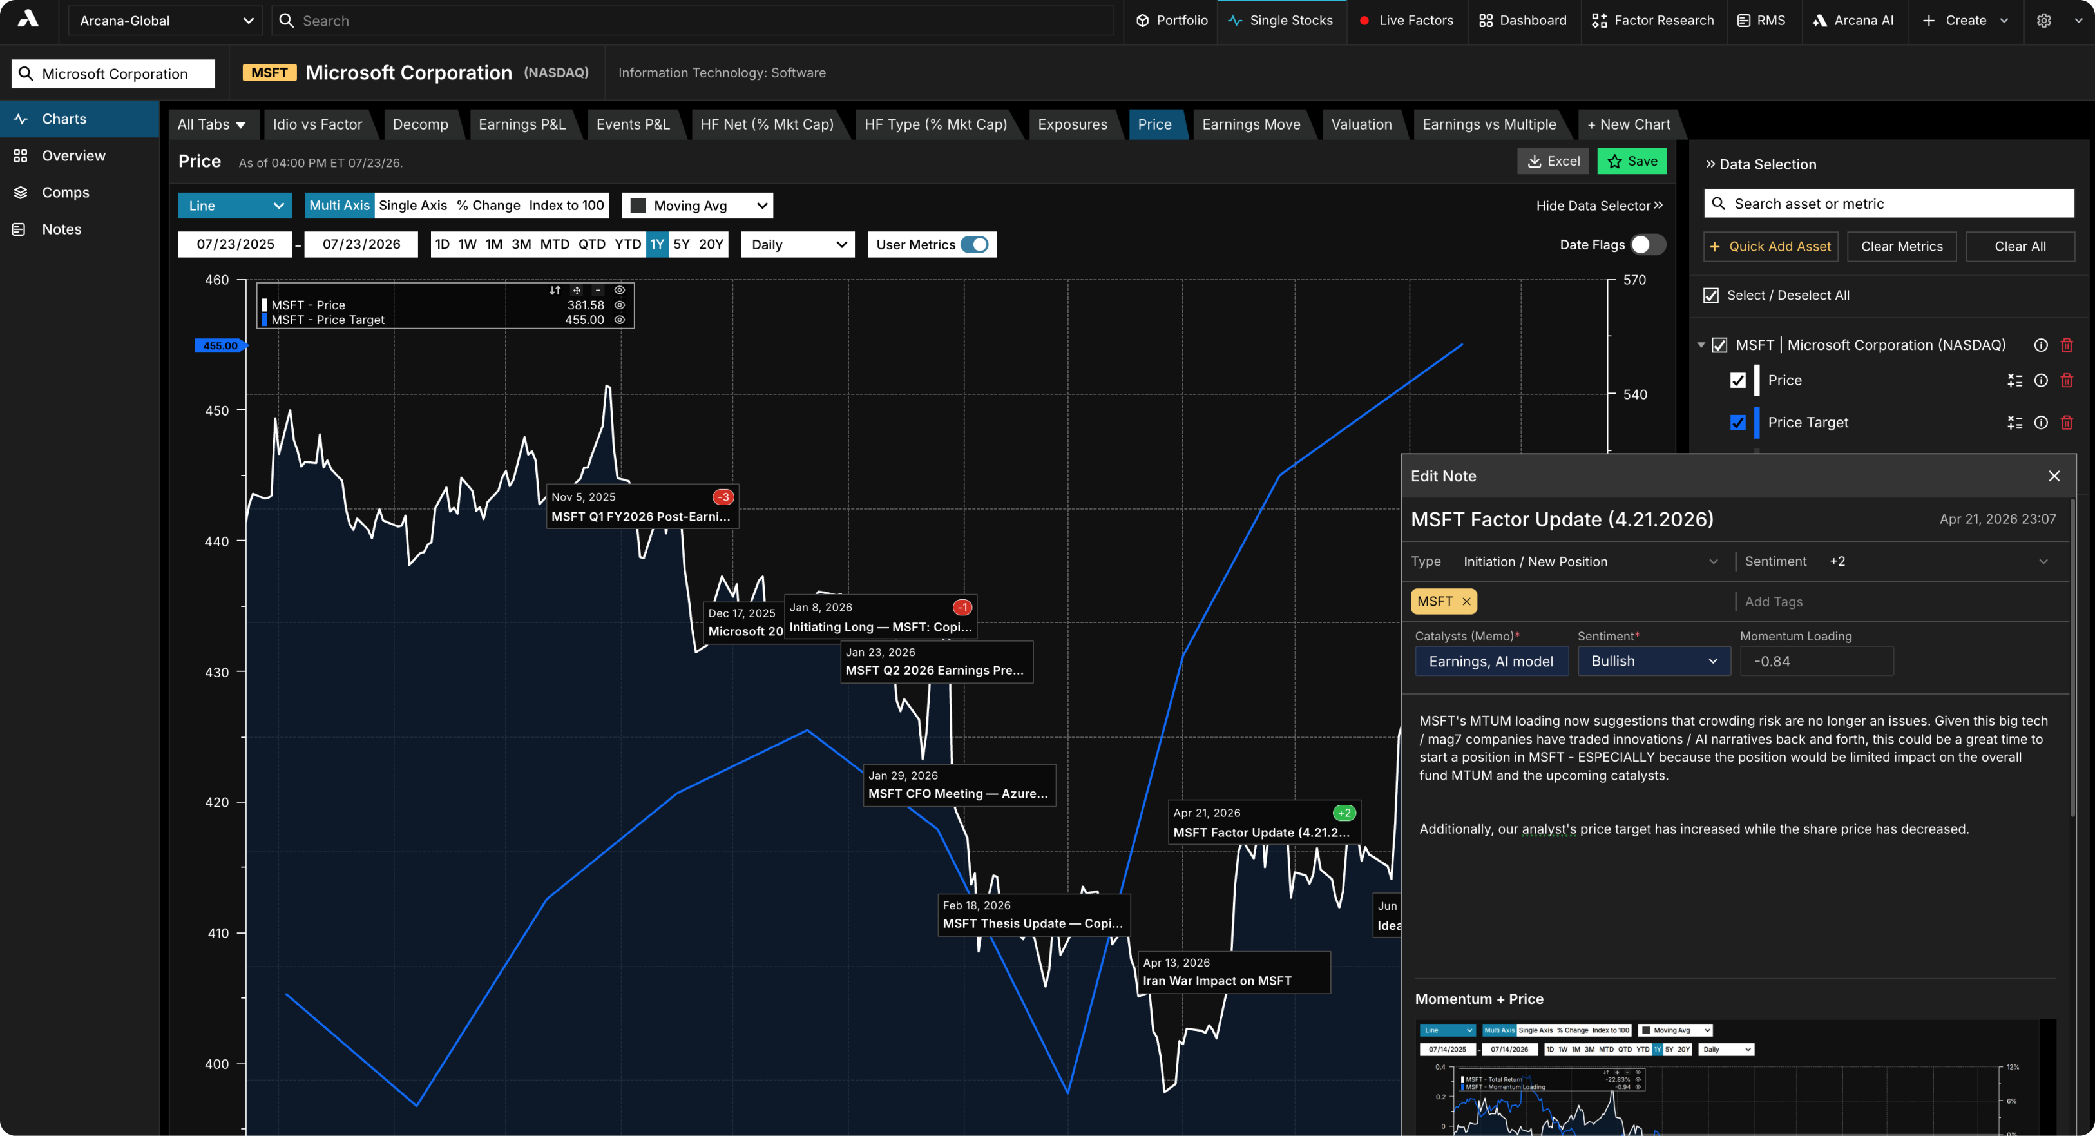Click the Price metric white color swatch
The height and width of the screenshot is (1136, 2095).
coord(1757,380)
